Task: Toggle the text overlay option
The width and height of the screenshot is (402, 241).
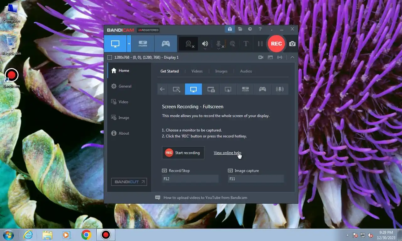Action: [246, 44]
